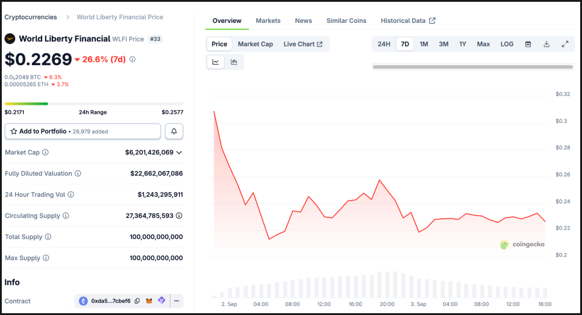Select 1Y time range
This screenshot has width=582, height=315.
click(x=463, y=44)
